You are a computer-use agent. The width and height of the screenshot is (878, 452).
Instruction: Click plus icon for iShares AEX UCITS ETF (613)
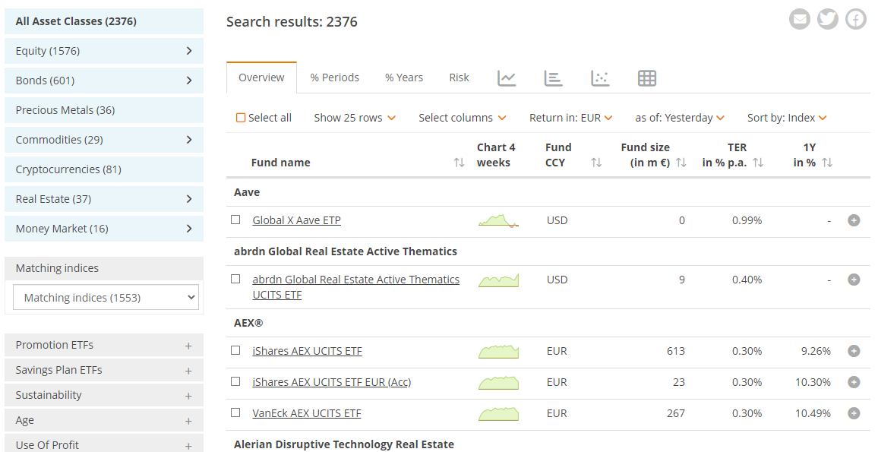pos(854,351)
